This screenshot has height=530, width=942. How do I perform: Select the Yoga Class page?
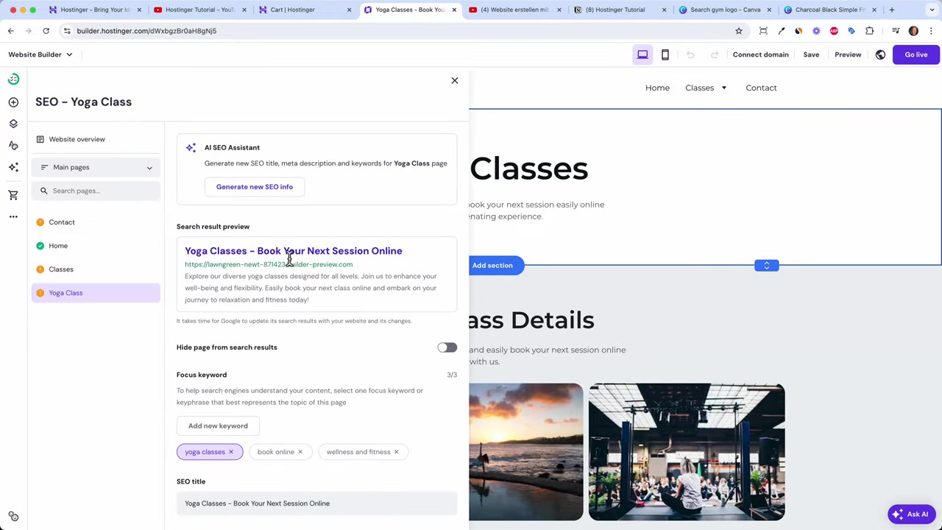pos(96,293)
